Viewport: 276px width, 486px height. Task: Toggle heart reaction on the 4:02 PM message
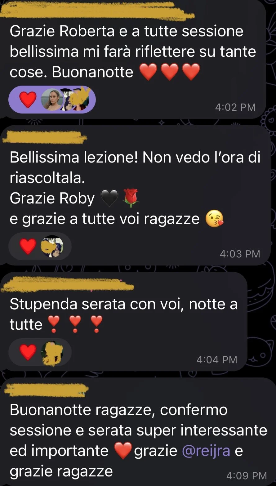28,100
